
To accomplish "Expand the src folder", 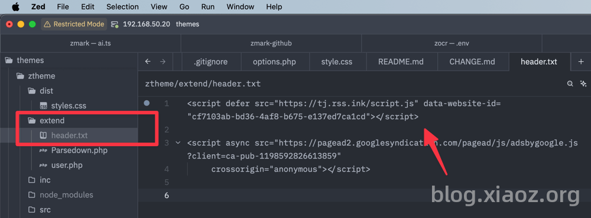I will click(x=69, y=210).
